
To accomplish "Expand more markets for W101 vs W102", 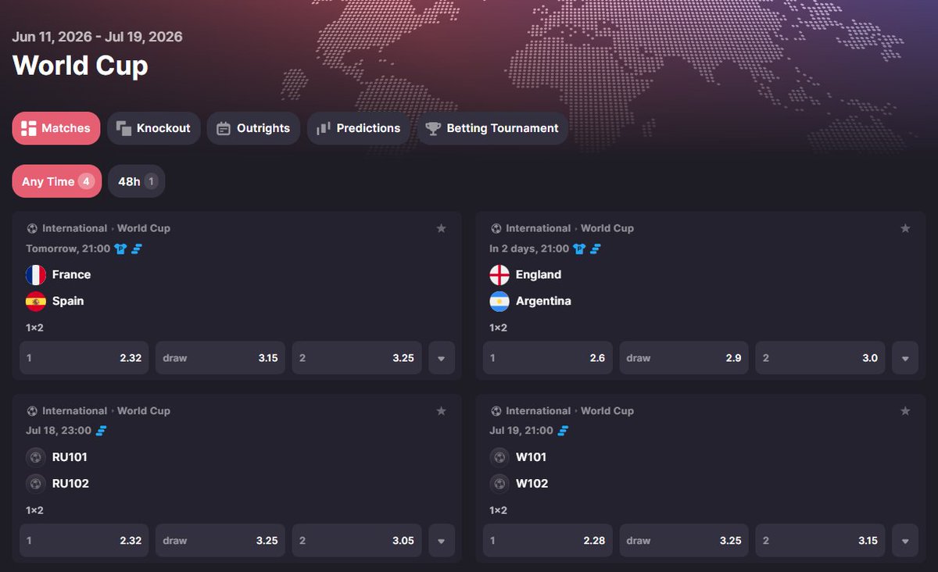I will (905, 541).
